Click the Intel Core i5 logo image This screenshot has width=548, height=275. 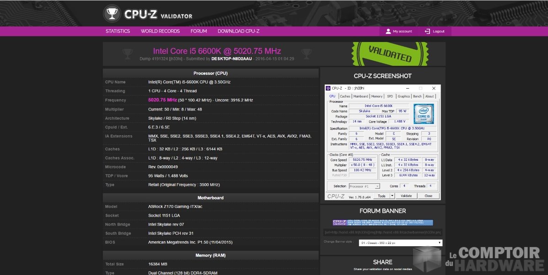424,114
